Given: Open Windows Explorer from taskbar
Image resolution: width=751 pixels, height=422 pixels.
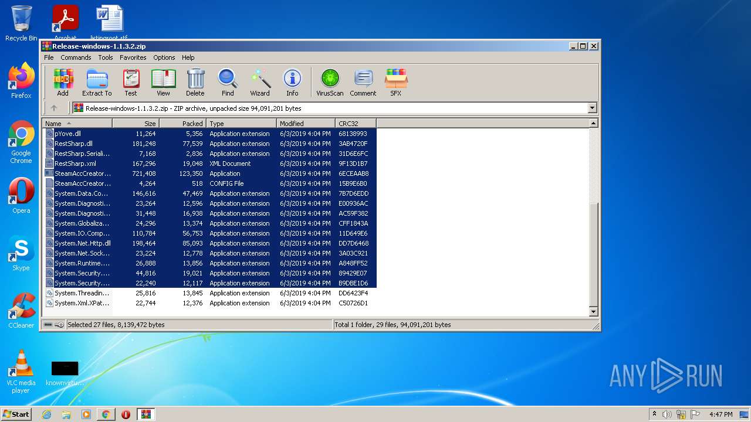Looking at the screenshot, I should (x=66, y=414).
